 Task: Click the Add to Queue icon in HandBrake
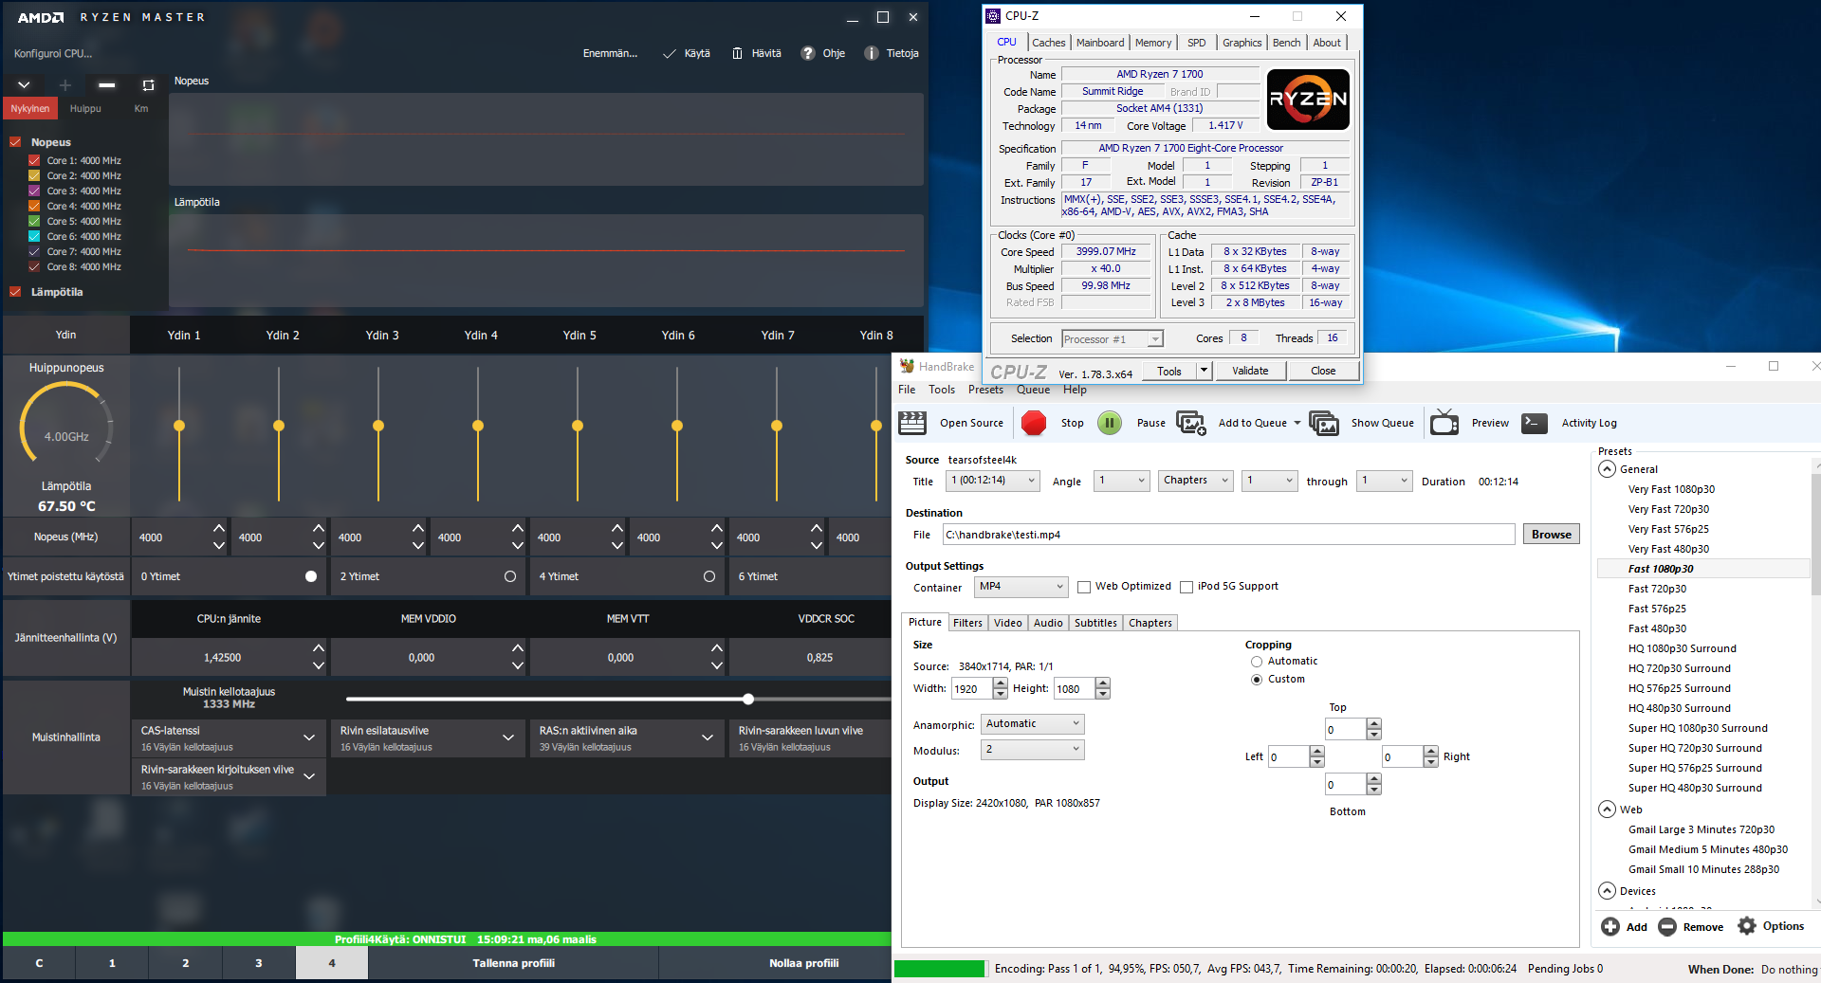click(x=1190, y=423)
